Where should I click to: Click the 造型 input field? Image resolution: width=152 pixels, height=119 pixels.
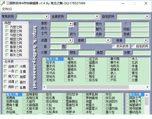tap(114, 52)
